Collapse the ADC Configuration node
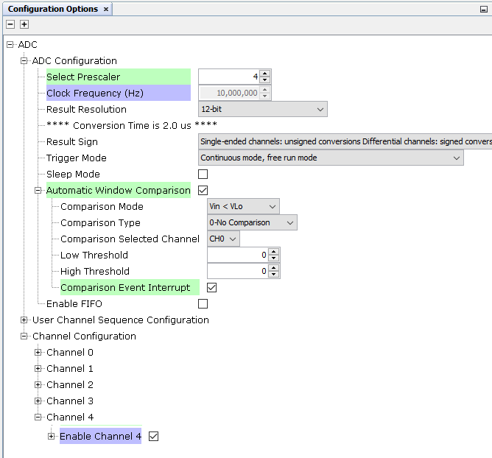 (24, 61)
